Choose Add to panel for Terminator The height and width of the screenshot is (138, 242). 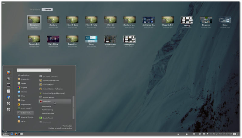pyautogui.click(x=47, y=106)
